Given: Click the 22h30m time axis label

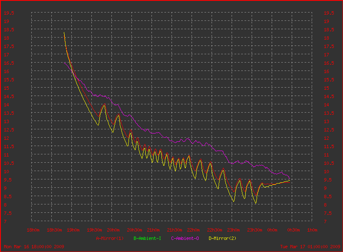Looking at the screenshot, I should pyautogui.click(x=214, y=230).
